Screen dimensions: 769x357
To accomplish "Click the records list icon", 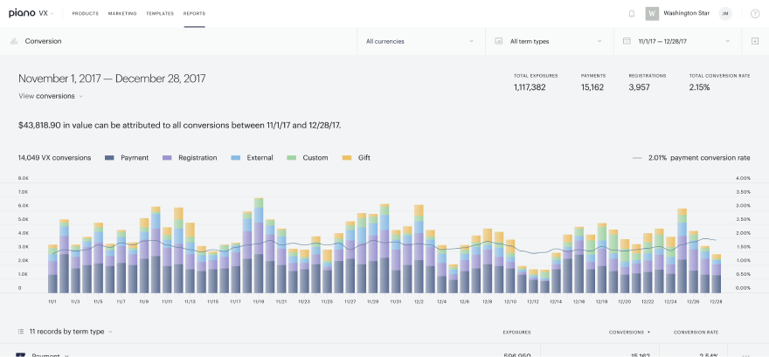I will point(21,332).
